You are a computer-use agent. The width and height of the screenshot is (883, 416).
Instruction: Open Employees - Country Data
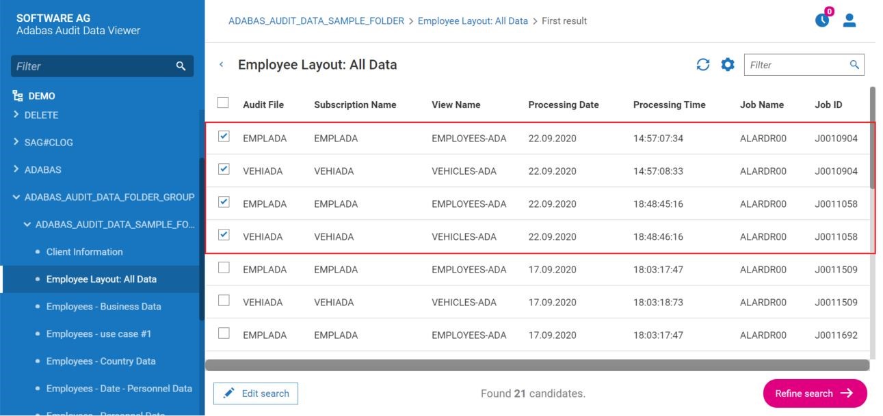[101, 361]
